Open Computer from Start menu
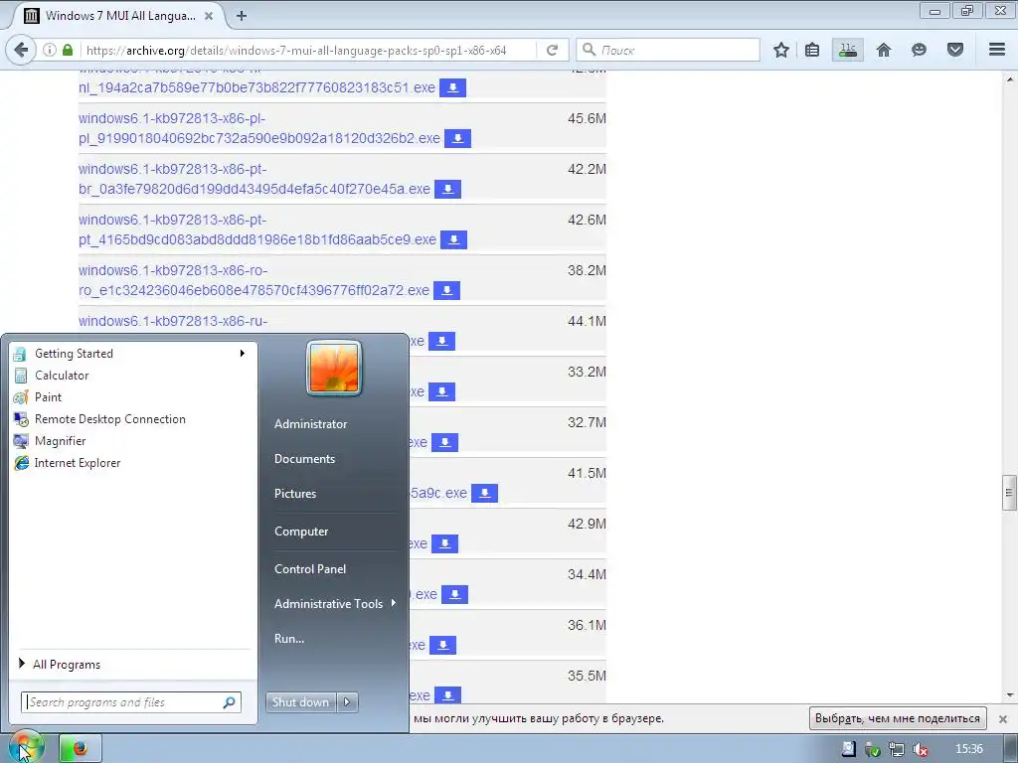 (301, 532)
